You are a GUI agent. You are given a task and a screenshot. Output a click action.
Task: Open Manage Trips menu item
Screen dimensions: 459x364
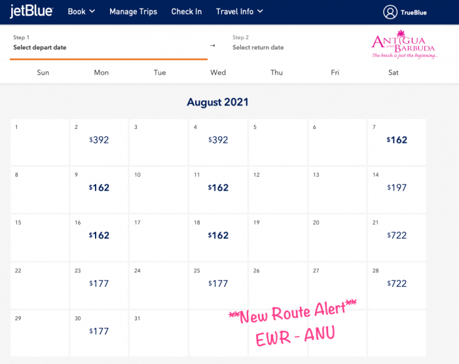click(x=134, y=11)
